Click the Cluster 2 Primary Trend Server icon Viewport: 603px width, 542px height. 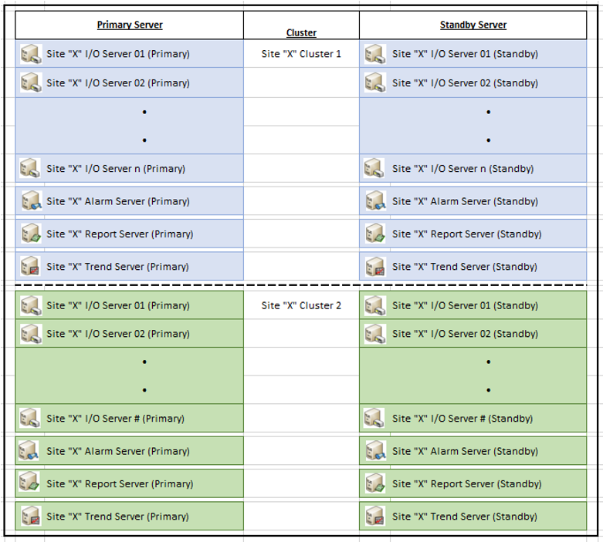pyautogui.click(x=31, y=517)
